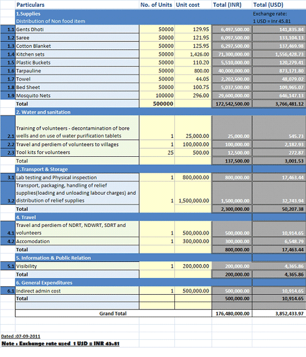Select the 2. Water and sanitation heading
The height and width of the screenshot is (357, 306).
tap(43, 112)
